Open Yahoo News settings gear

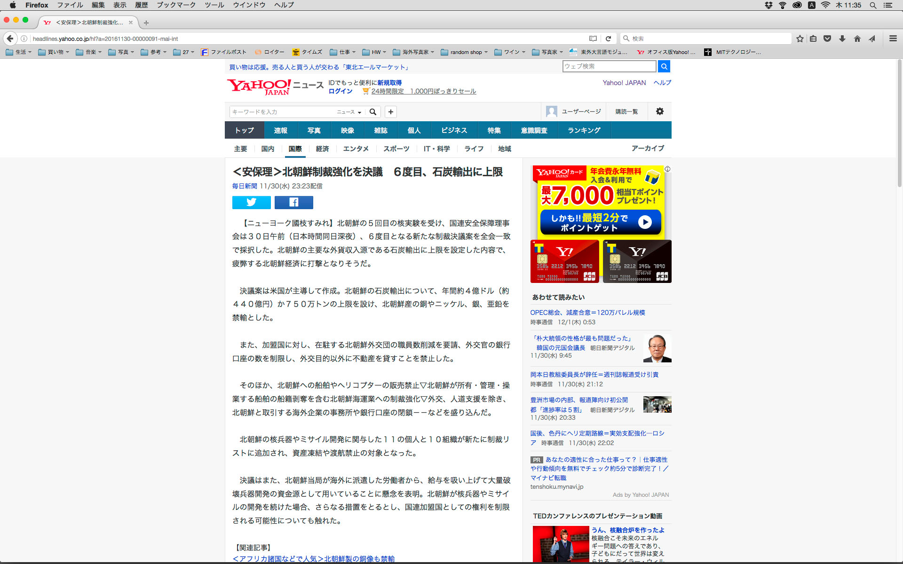(659, 111)
